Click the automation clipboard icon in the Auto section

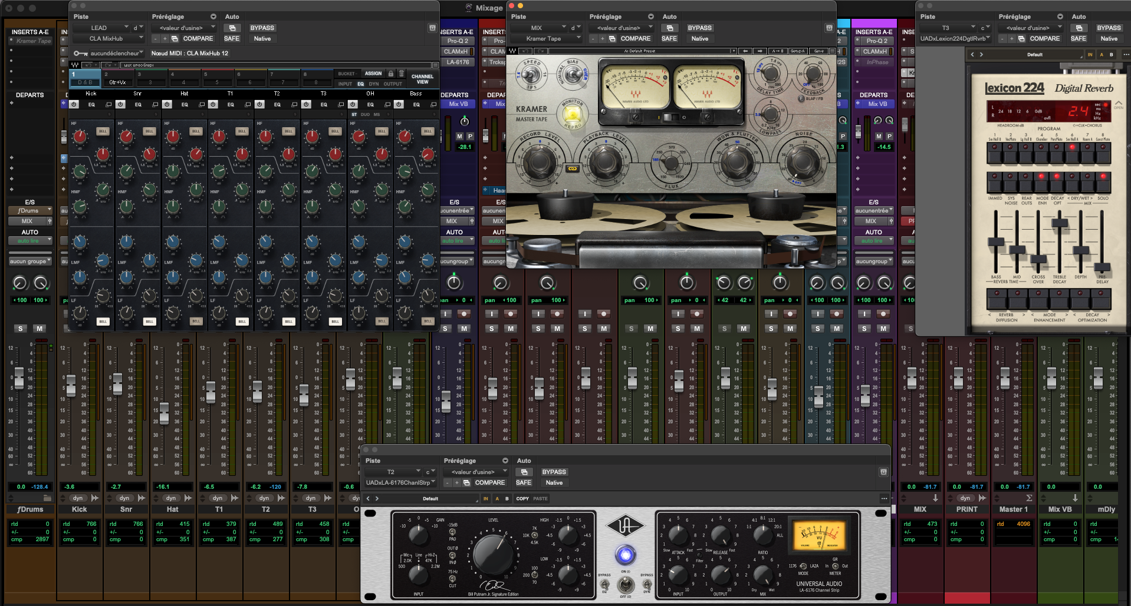click(x=232, y=28)
